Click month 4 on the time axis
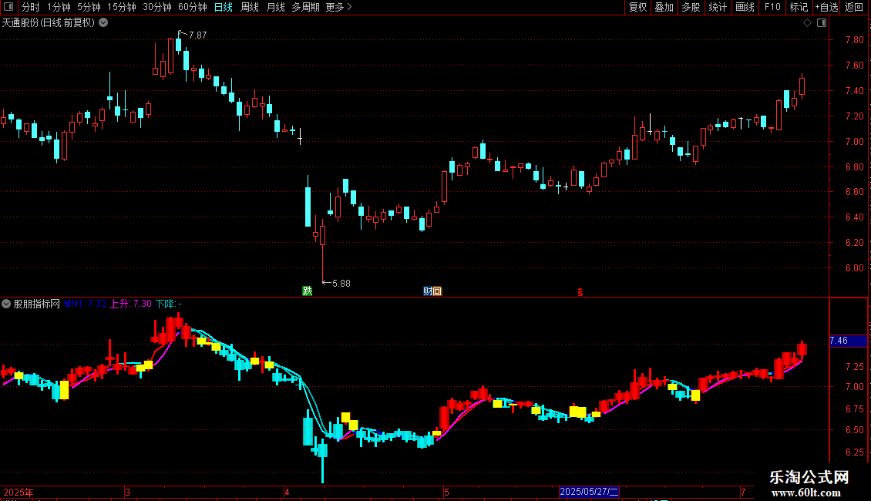This screenshot has height=501, width=871. pyautogui.click(x=287, y=492)
